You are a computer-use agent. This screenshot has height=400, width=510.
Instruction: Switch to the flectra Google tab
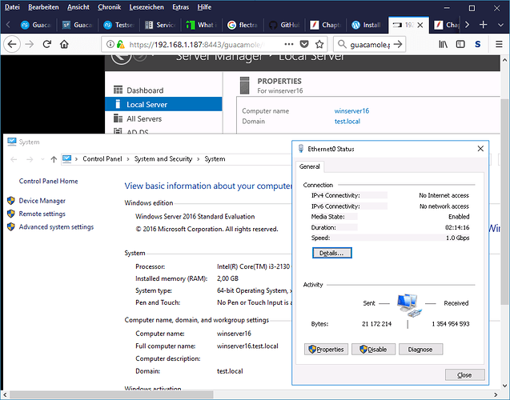tap(243, 25)
